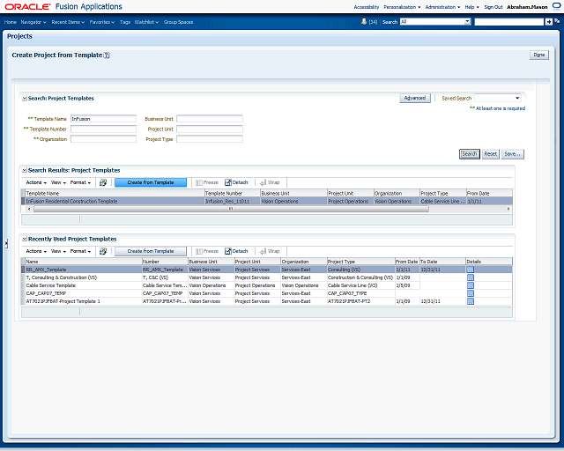The height and width of the screenshot is (451, 564).
Task: Click export icon in Recently Used toolbar
Action: [102, 251]
